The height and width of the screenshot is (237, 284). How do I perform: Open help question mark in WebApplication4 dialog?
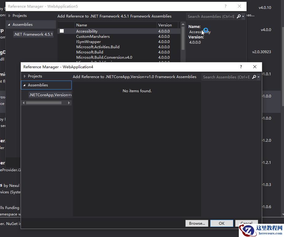pyautogui.click(x=241, y=67)
